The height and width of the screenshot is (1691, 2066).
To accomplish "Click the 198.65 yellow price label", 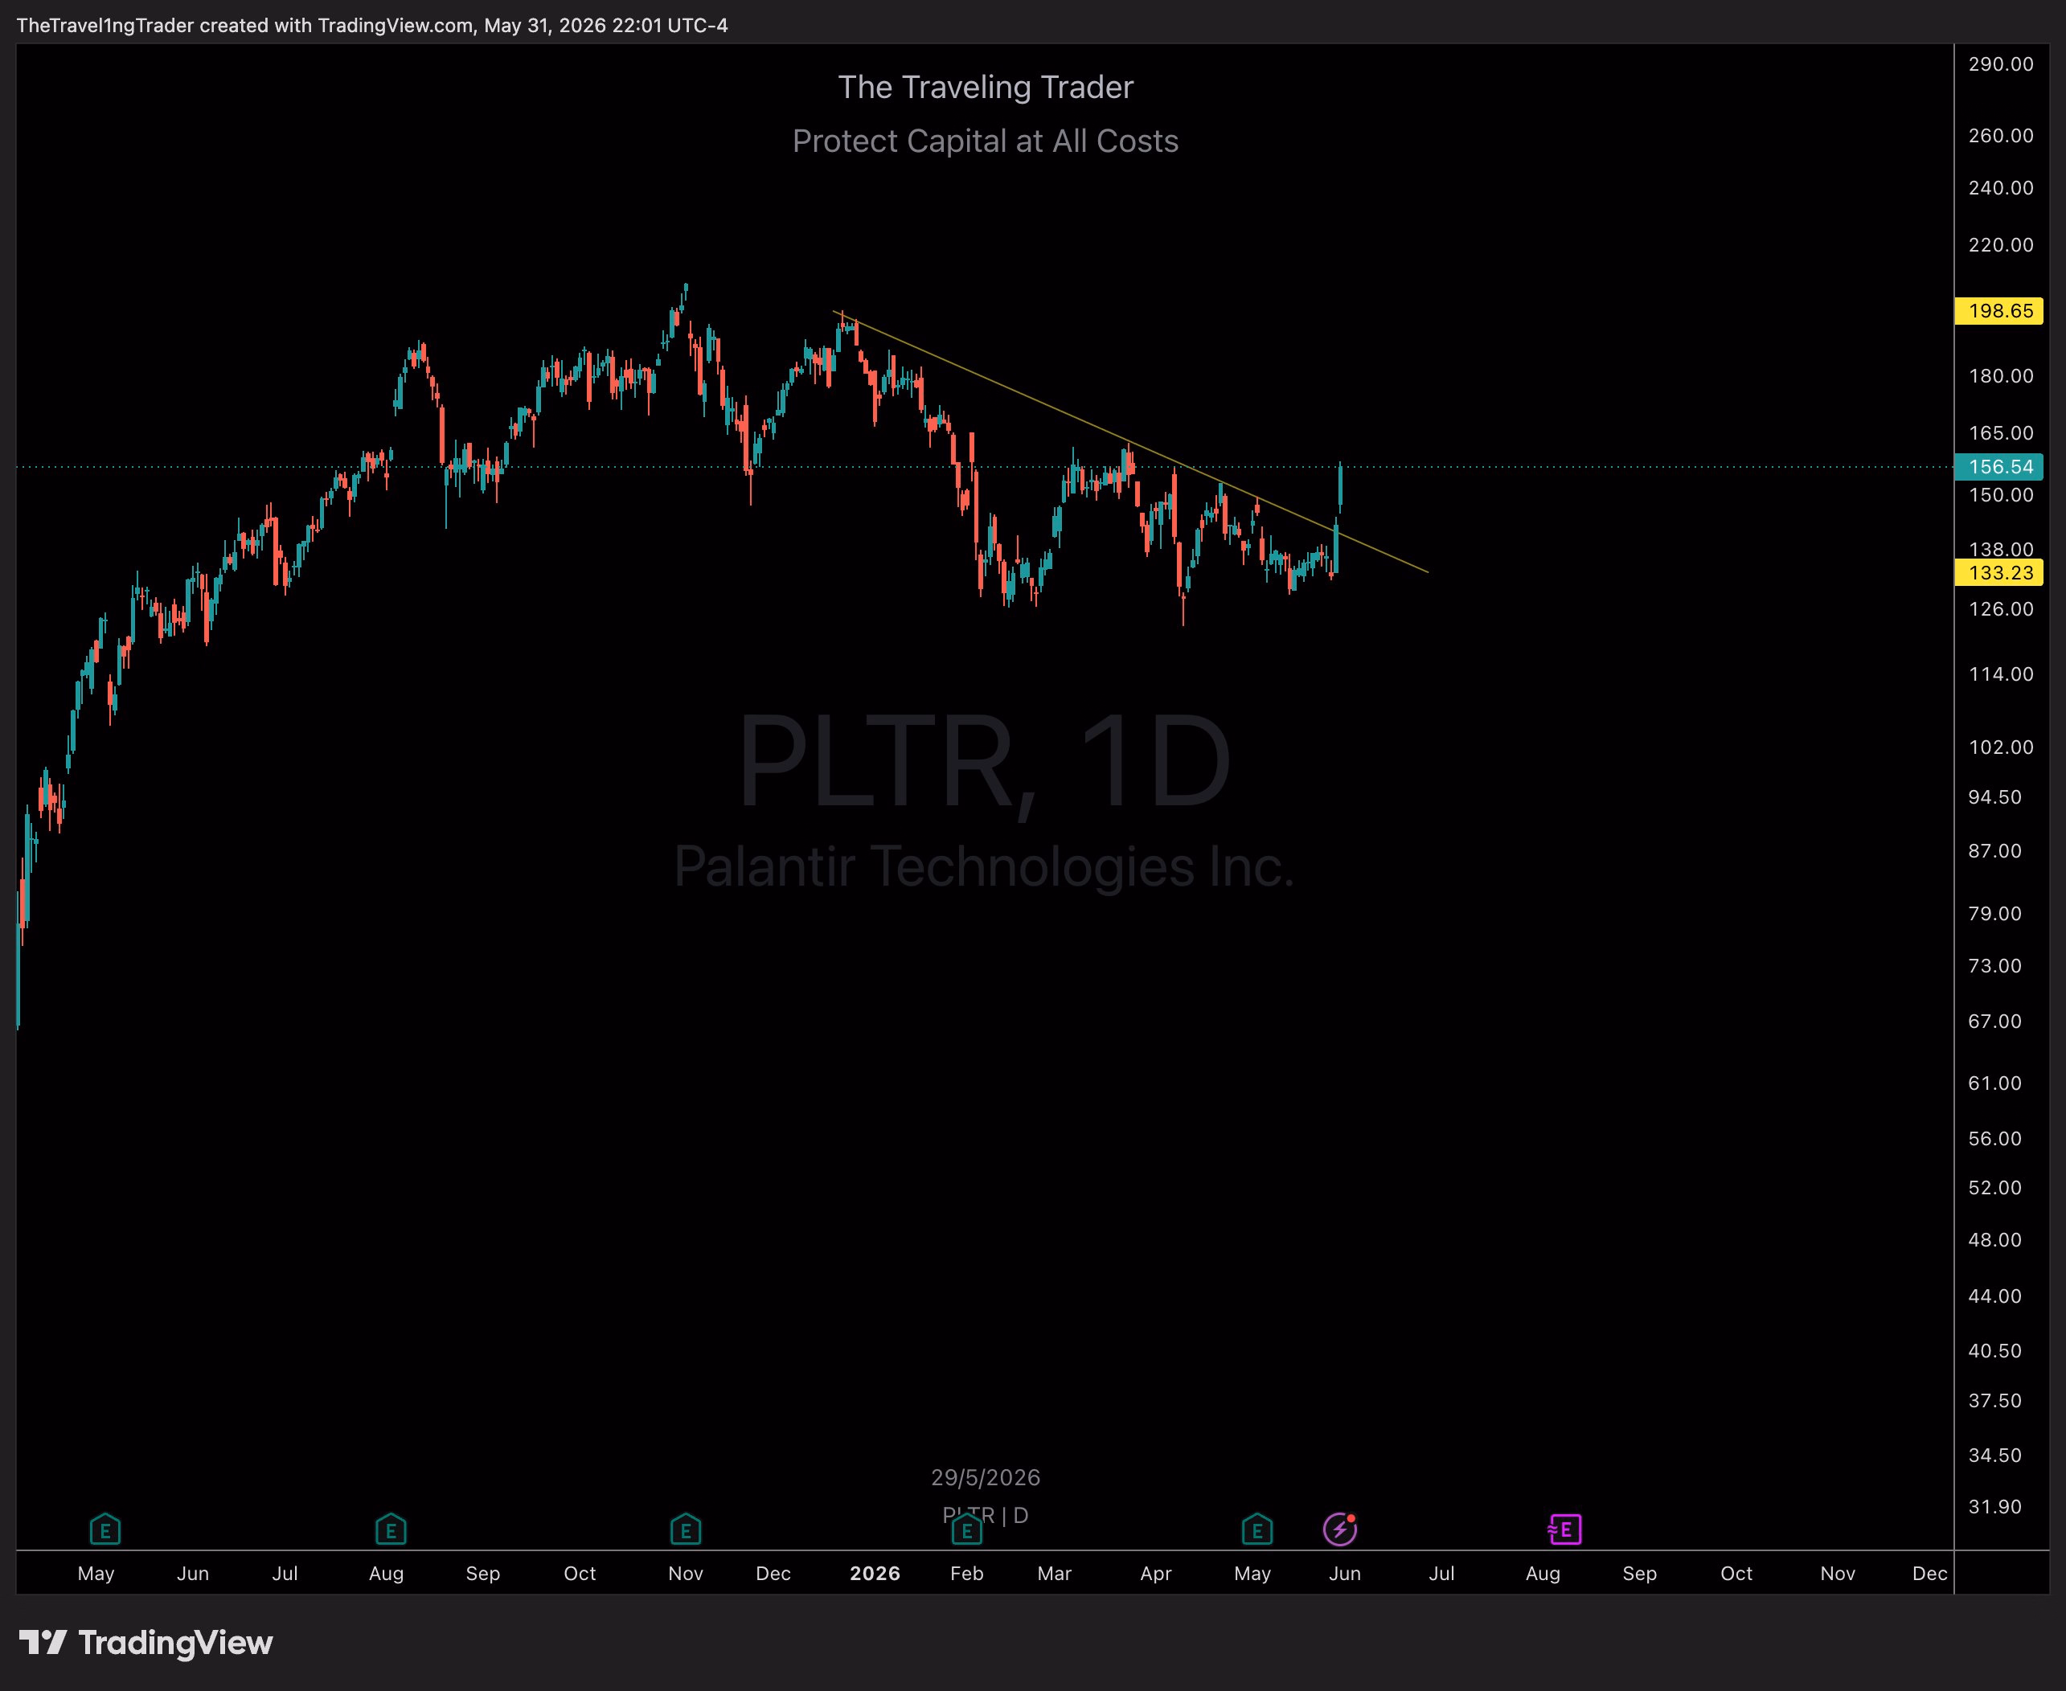I will pos(1998,311).
